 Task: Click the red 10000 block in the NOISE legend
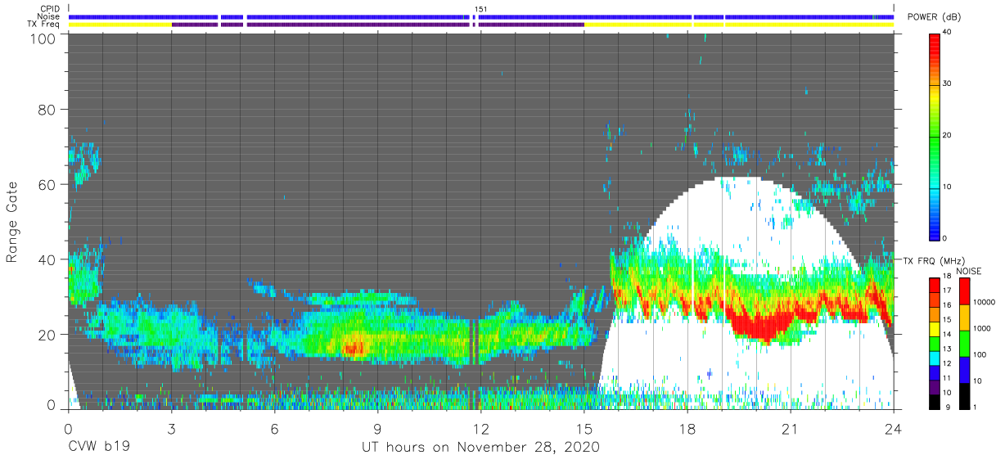(964, 291)
